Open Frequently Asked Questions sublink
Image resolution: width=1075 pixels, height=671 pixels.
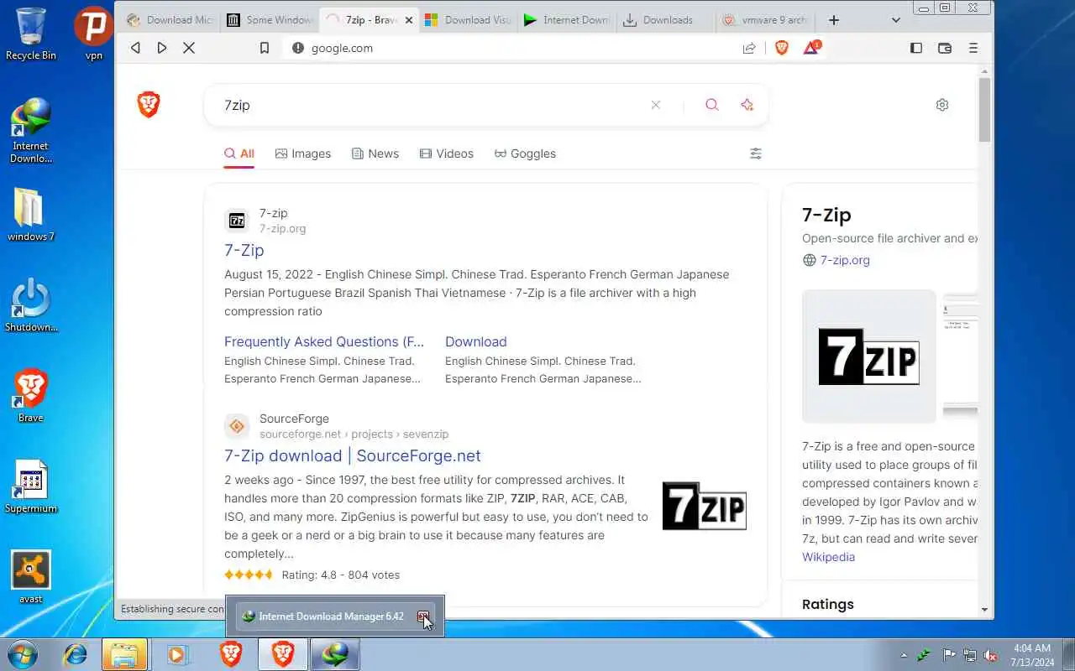(x=324, y=341)
